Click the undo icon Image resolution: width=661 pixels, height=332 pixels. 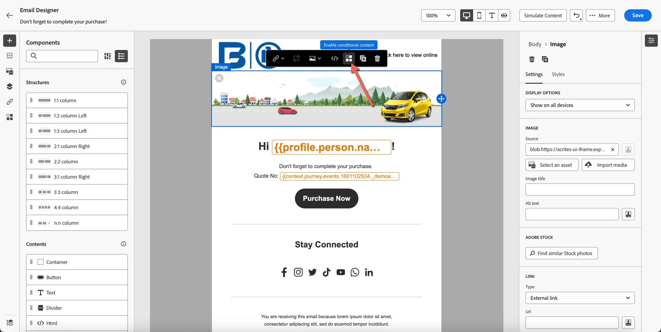[x=576, y=15]
